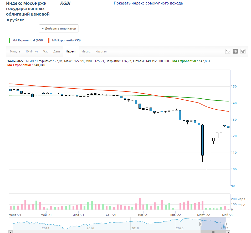Click the 14-02-2022 date readout

tap(15, 61)
